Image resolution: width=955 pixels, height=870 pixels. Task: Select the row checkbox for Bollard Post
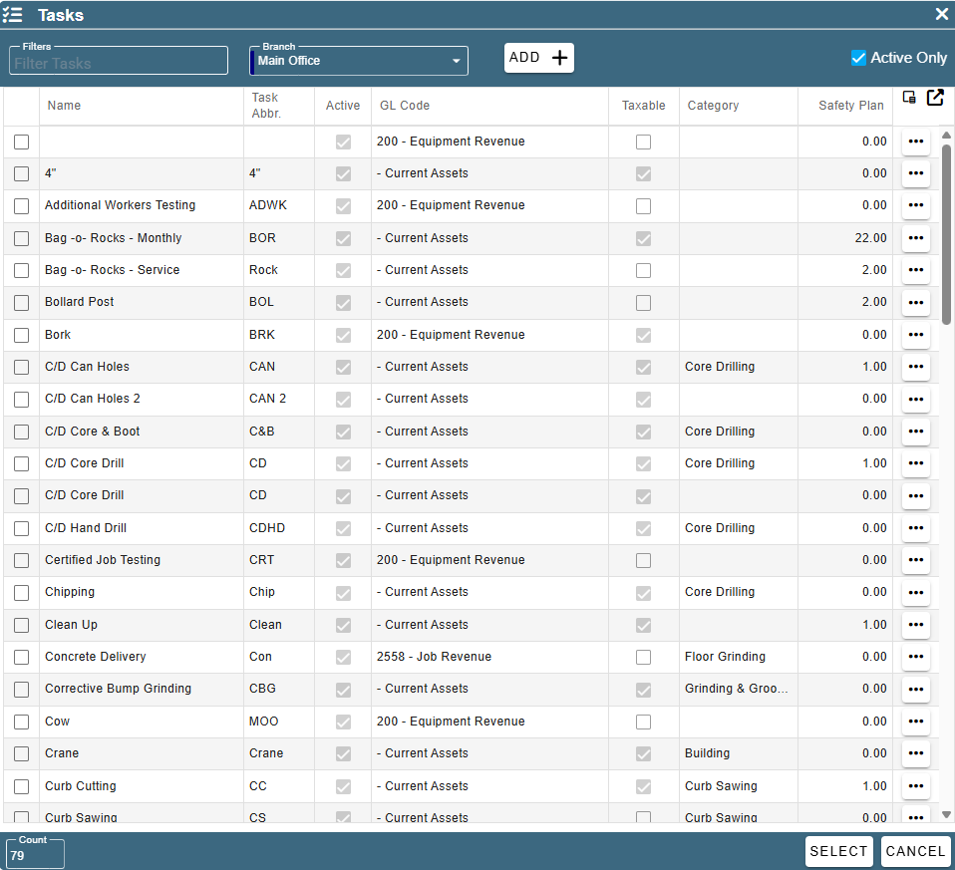click(x=21, y=303)
